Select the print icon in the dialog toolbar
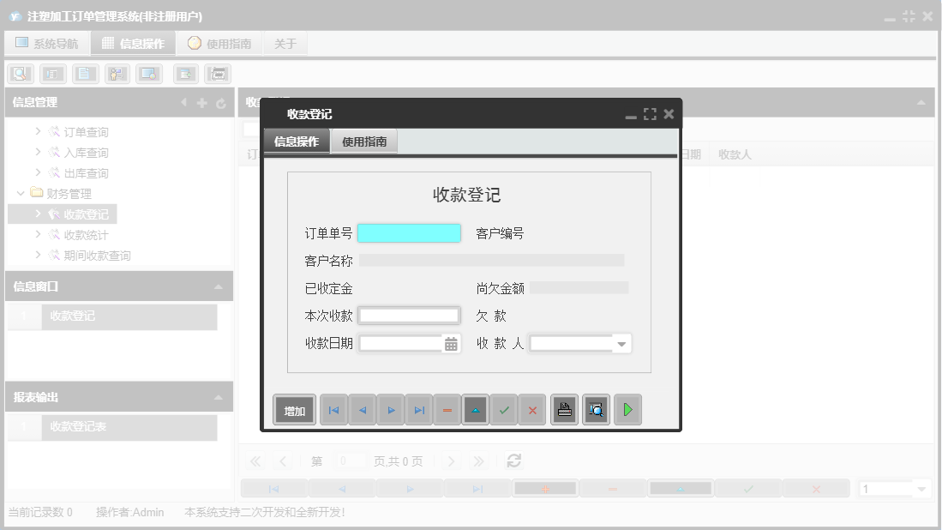The width and height of the screenshot is (942, 530). point(563,409)
